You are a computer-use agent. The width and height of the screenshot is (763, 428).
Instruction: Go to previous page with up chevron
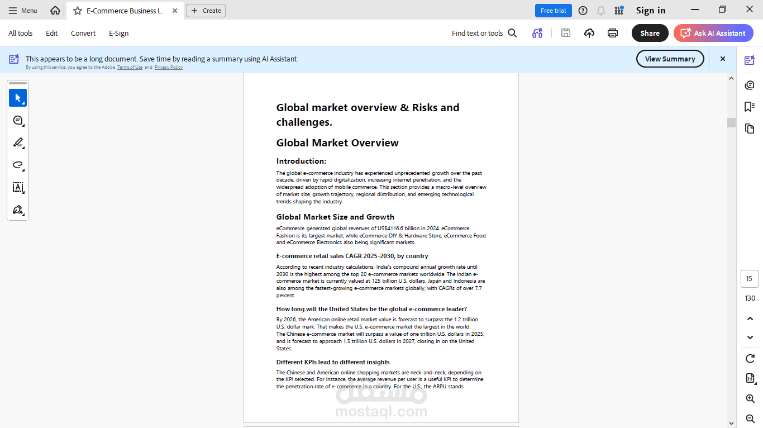click(750, 318)
